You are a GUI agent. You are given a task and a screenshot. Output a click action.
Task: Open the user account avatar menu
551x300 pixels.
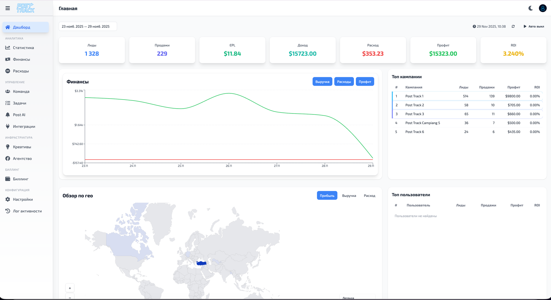pyautogui.click(x=543, y=8)
